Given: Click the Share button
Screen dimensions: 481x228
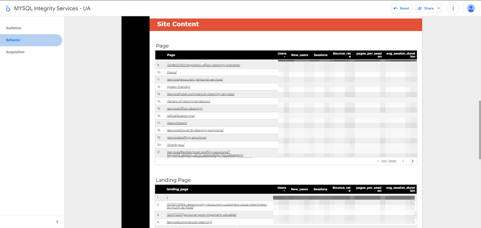Looking at the screenshot, I should coord(426,8).
